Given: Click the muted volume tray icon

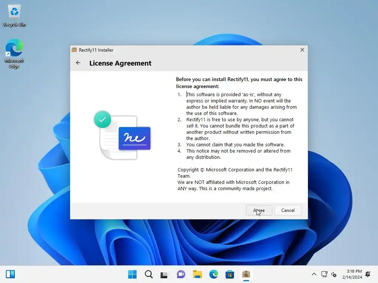Looking at the screenshot, I should (334, 274).
